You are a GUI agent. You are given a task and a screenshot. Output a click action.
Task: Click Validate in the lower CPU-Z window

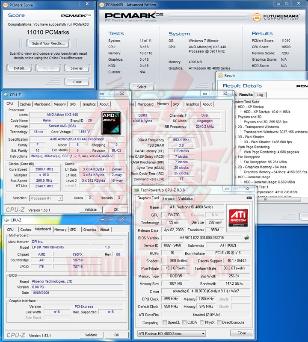coord(91,335)
